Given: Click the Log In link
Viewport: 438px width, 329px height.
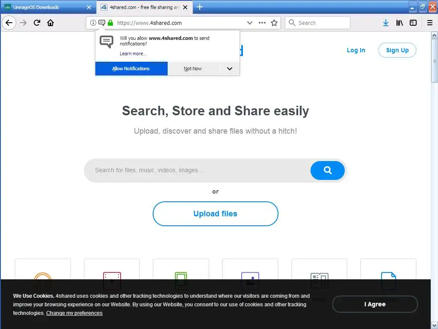Looking at the screenshot, I should pyautogui.click(x=356, y=50).
